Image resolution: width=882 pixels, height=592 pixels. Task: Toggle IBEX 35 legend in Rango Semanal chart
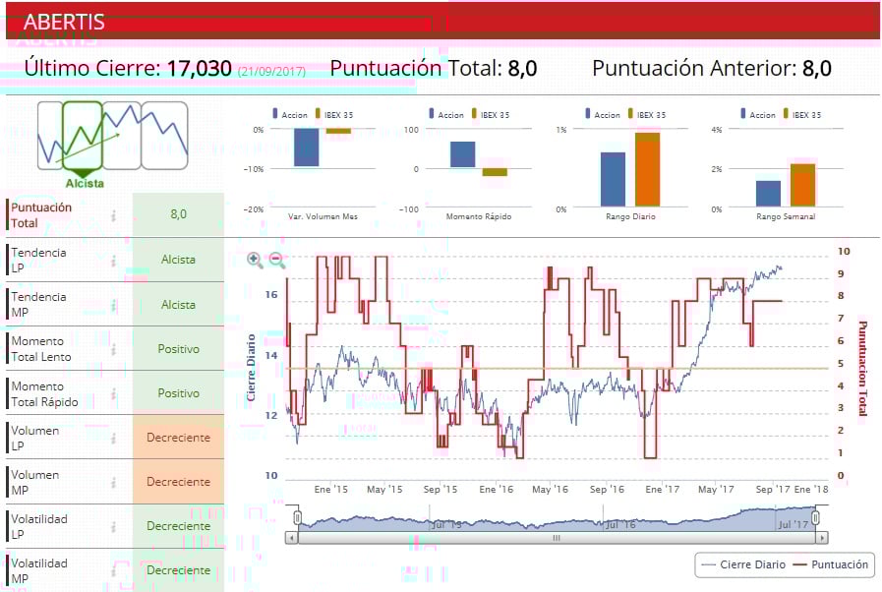click(x=802, y=114)
